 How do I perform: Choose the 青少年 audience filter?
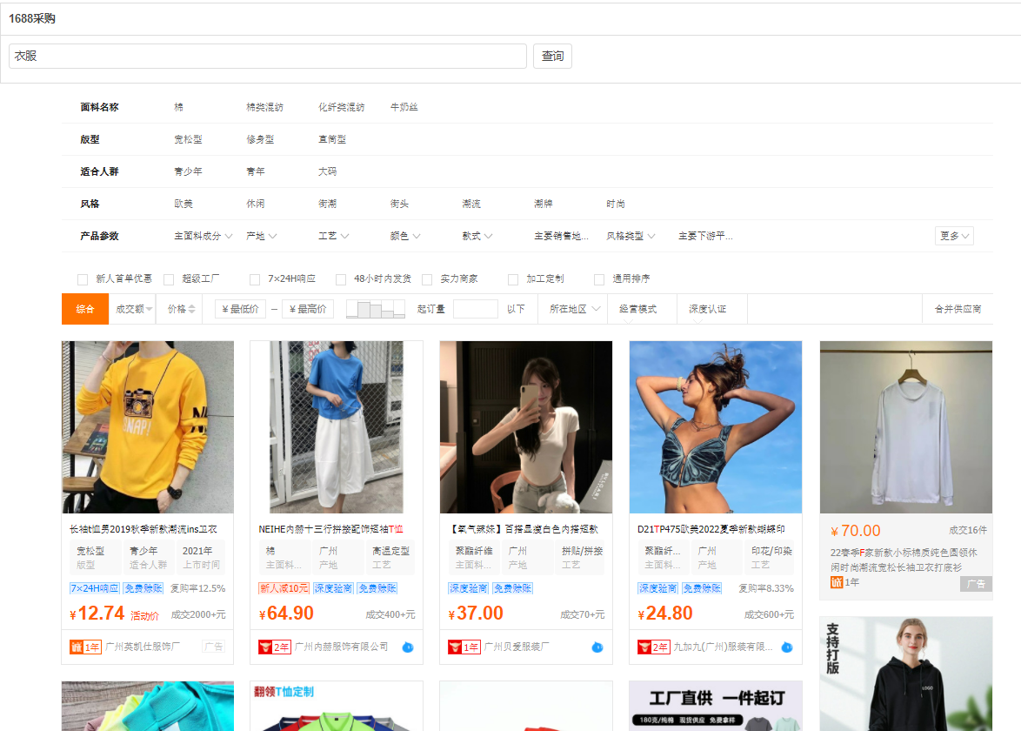coord(188,171)
